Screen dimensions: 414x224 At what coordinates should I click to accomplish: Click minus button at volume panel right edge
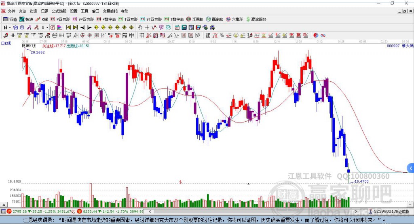click(410, 205)
